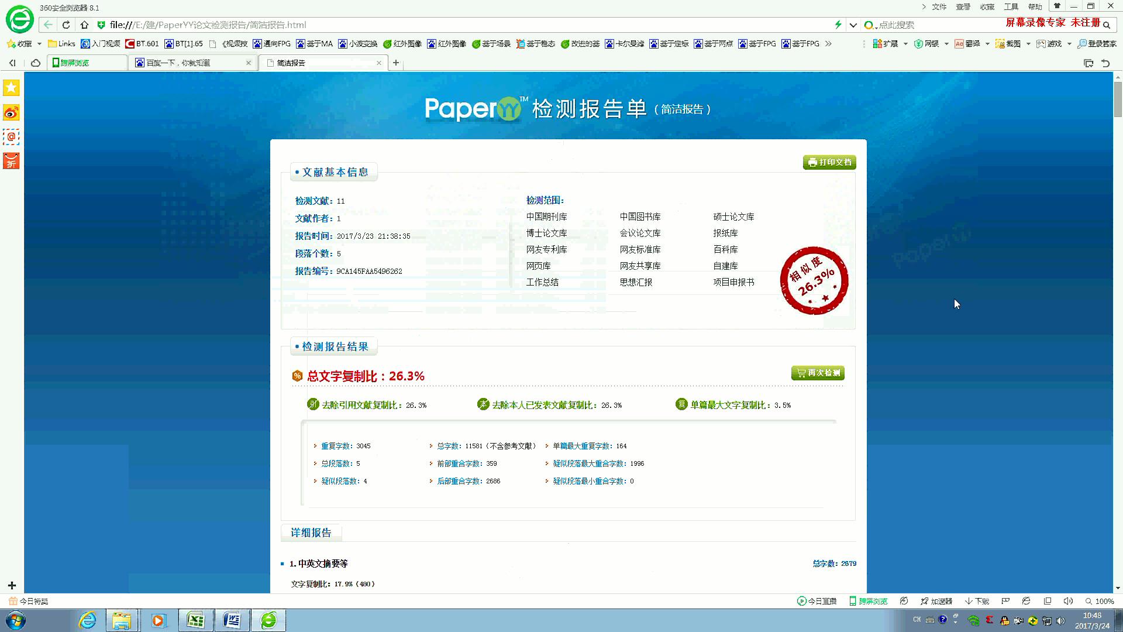
Task: Click the 再次检测 re-check button
Action: (x=818, y=373)
